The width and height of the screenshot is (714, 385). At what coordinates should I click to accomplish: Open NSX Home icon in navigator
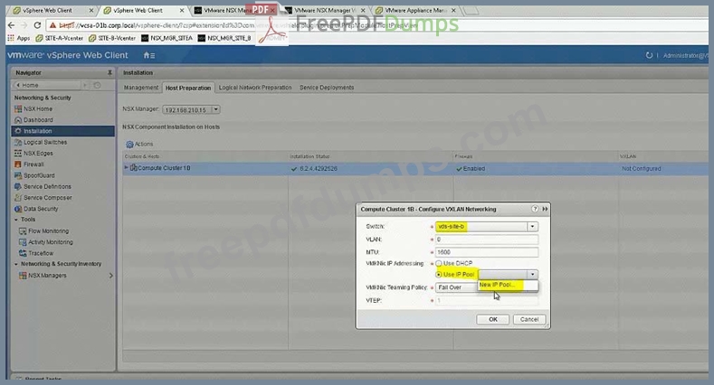coord(18,109)
